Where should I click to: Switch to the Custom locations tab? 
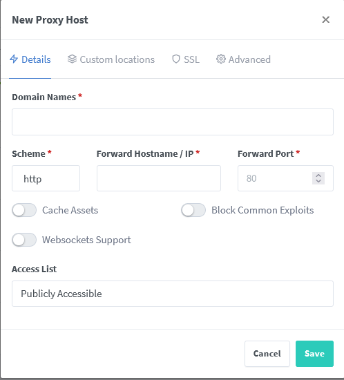pyautogui.click(x=111, y=59)
